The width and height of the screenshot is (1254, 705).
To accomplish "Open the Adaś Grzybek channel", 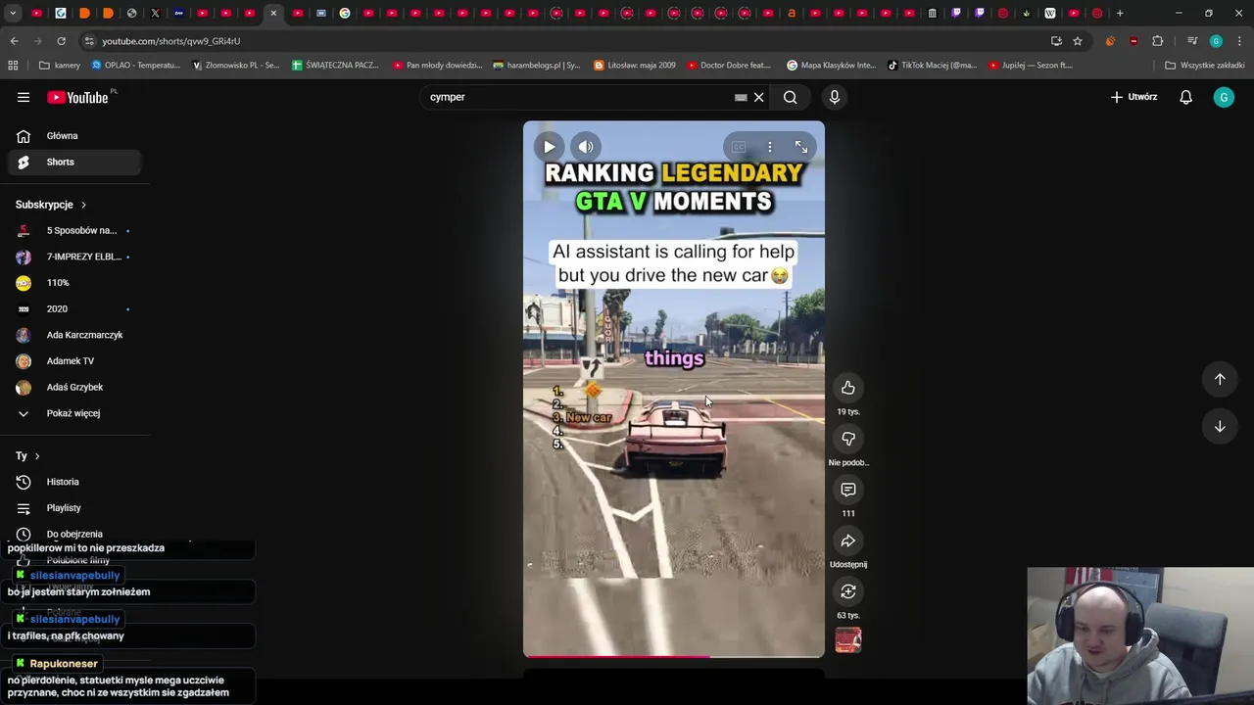I will 74,388.
